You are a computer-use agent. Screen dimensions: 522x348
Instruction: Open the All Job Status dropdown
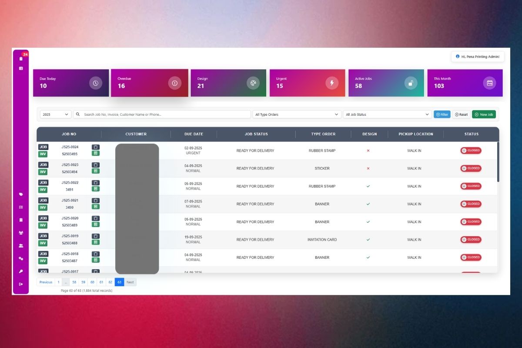click(x=387, y=114)
